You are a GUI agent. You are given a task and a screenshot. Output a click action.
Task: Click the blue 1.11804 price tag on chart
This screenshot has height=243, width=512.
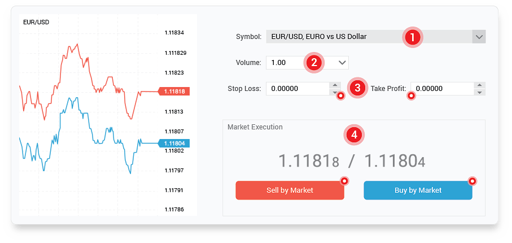coord(174,143)
